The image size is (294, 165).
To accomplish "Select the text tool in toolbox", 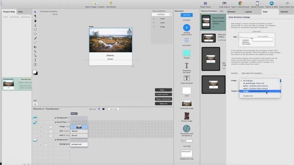I will [35, 60].
